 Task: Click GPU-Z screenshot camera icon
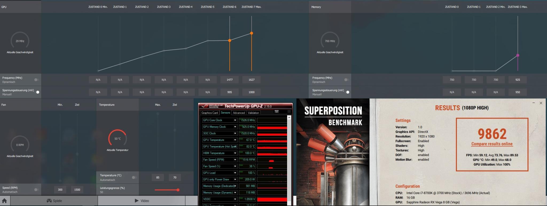pos(277,111)
